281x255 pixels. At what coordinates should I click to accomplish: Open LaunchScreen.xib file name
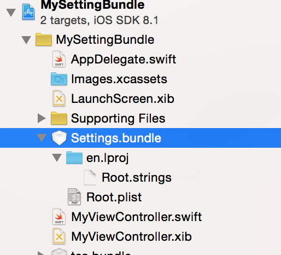122,98
